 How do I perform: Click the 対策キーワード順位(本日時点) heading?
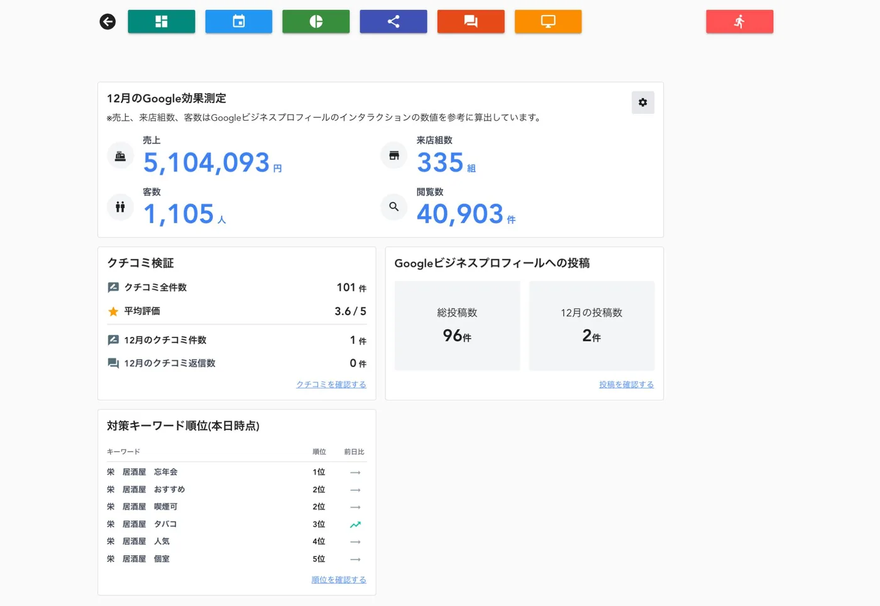click(x=184, y=426)
